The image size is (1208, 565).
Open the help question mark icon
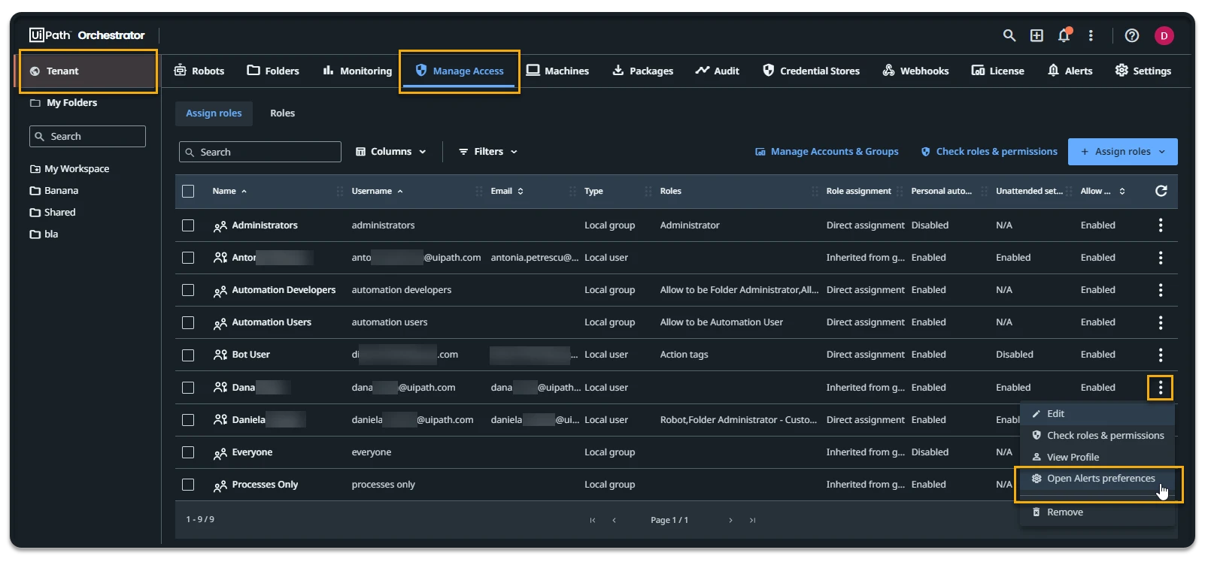tap(1131, 35)
